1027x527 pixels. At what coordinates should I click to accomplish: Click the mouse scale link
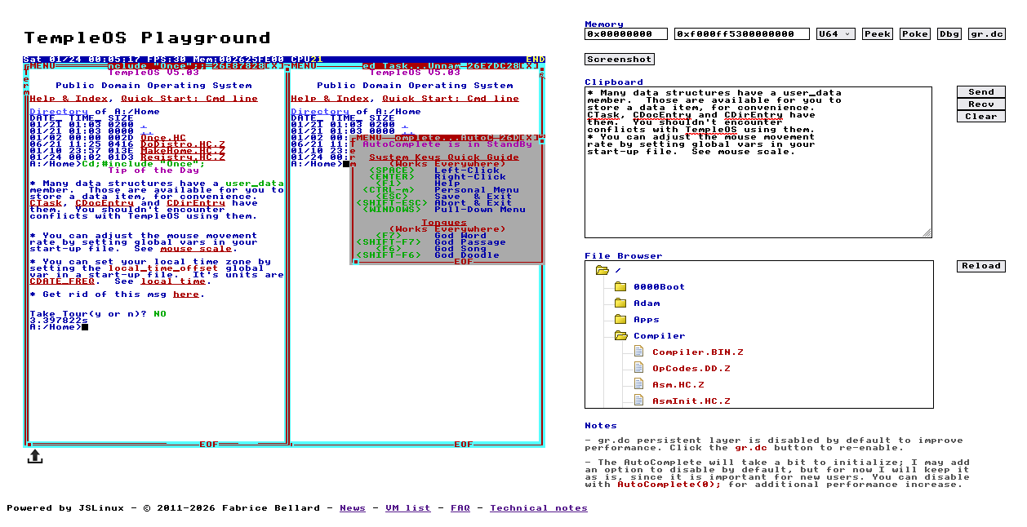pyautogui.click(x=196, y=249)
